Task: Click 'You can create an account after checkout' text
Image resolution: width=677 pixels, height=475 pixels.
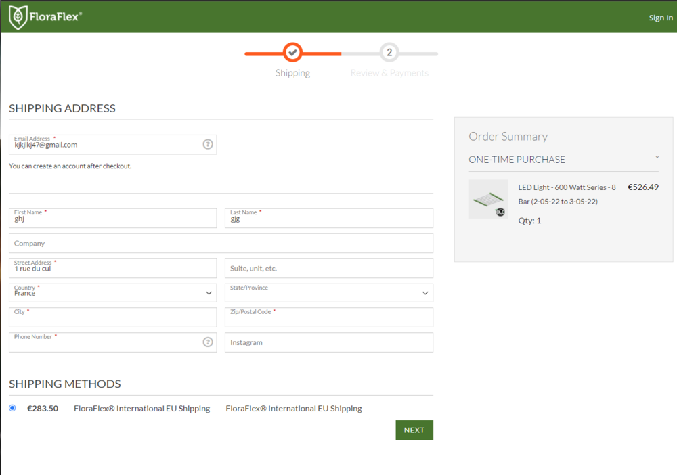Action: click(x=70, y=166)
